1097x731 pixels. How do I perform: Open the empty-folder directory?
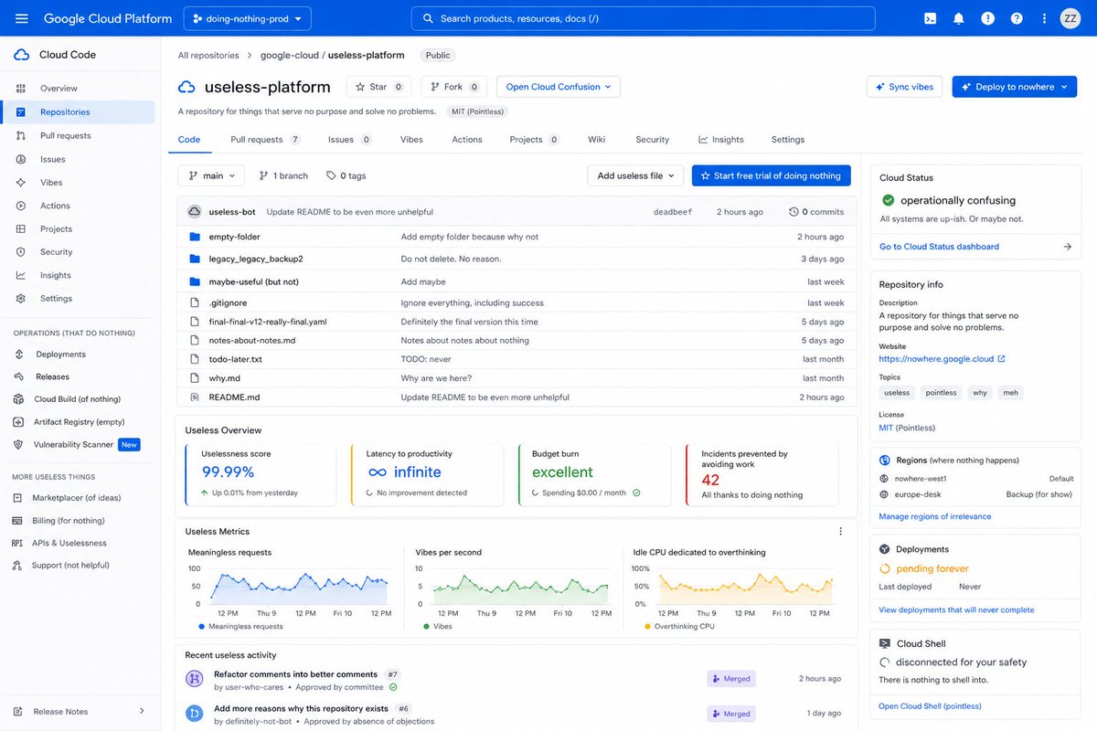(x=235, y=237)
